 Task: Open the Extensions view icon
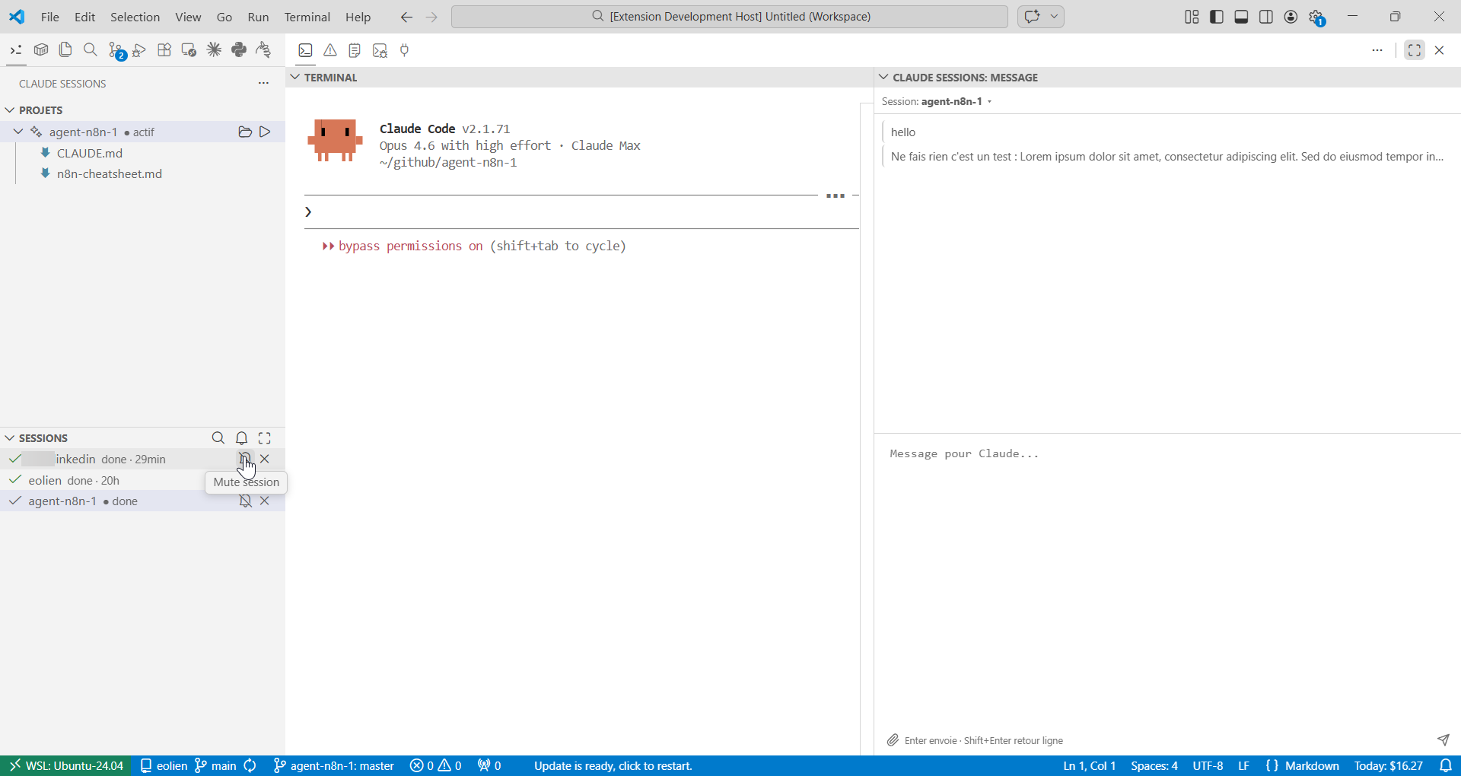(x=164, y=50)
